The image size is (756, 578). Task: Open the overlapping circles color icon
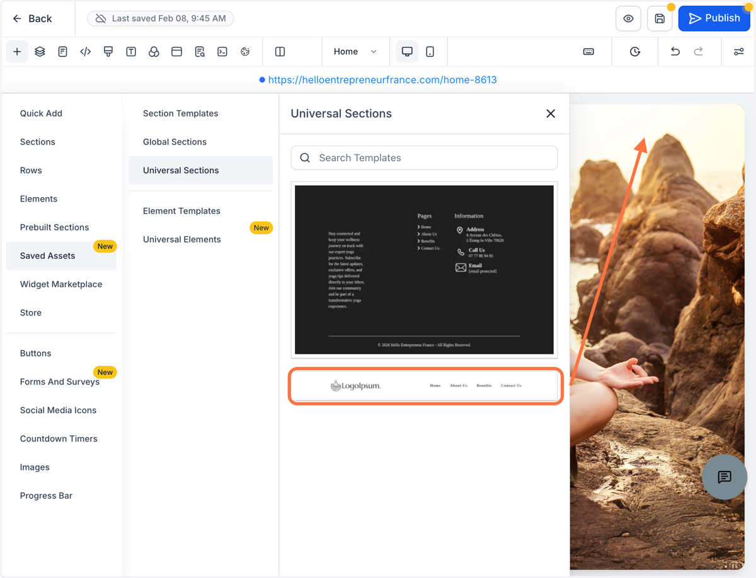point(154,52)
